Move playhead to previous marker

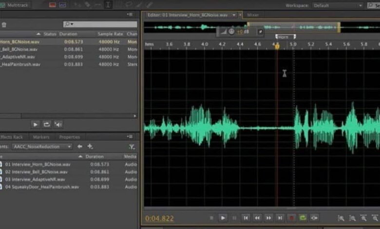(x=246, y=218)
